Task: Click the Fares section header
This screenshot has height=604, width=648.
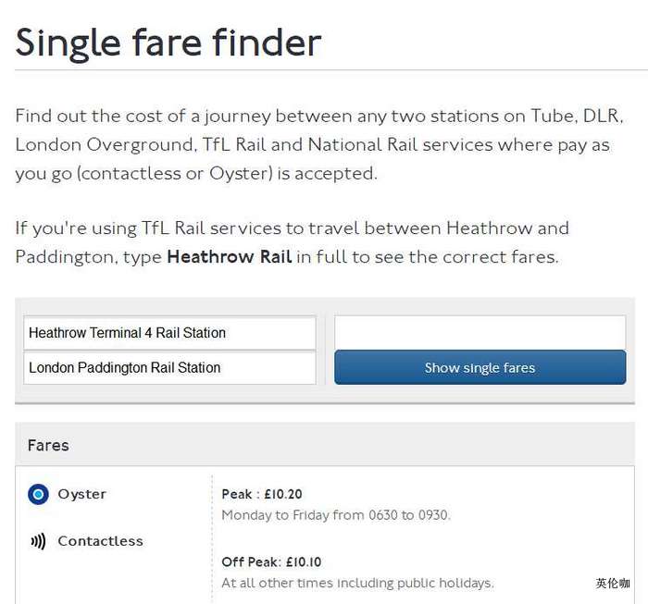Action: [48, 446]
